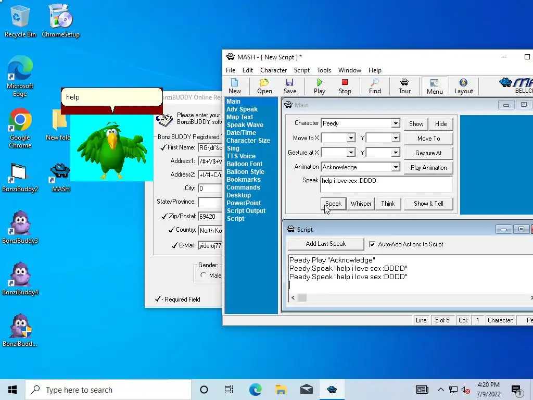Screen dimensions: 533x400
Task: Select the ChromeSetup desktop icon
Action: pos(60,21)
